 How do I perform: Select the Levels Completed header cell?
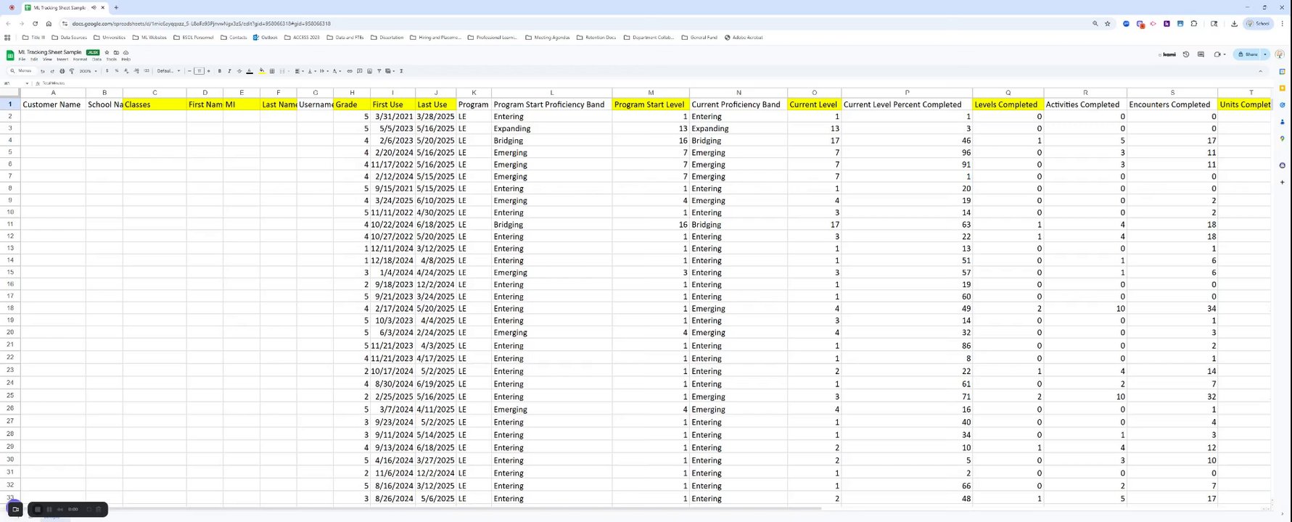(1008, 104)
